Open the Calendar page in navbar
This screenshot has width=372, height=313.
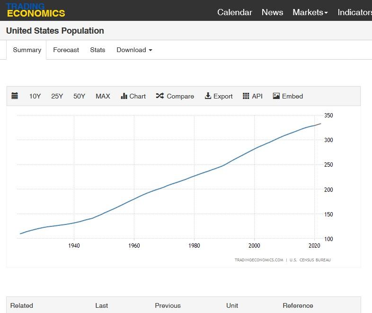(x=235, y=12)
